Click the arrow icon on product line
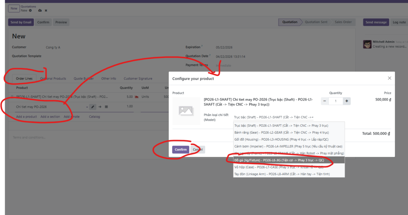Image resolution: width=408 pixels, height=215 pixels. (100, 107)
